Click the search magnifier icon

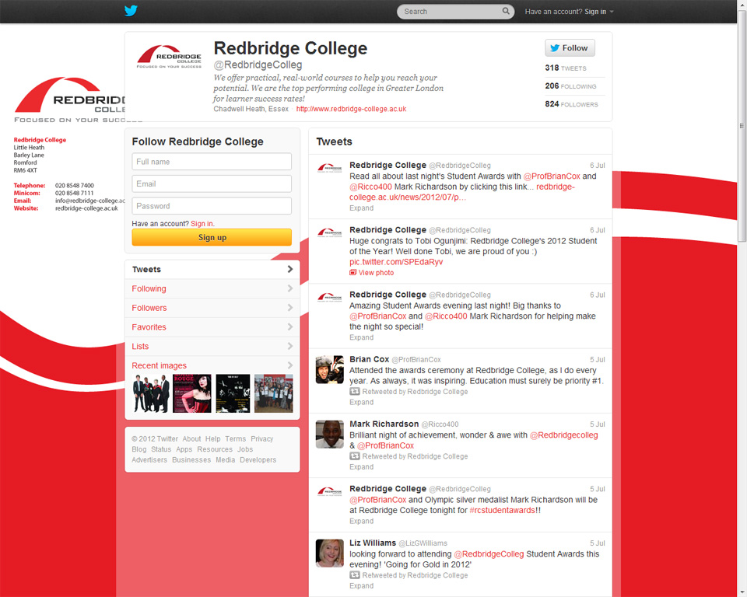[x=507, y=12]
